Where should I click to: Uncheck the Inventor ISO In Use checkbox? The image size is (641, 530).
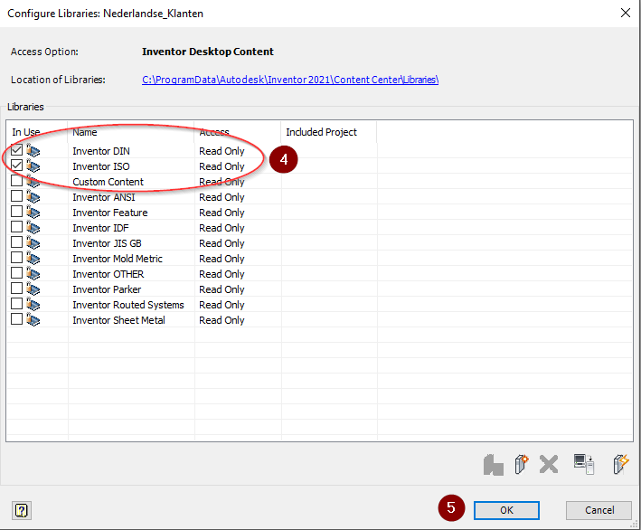(x=17, y=166)
